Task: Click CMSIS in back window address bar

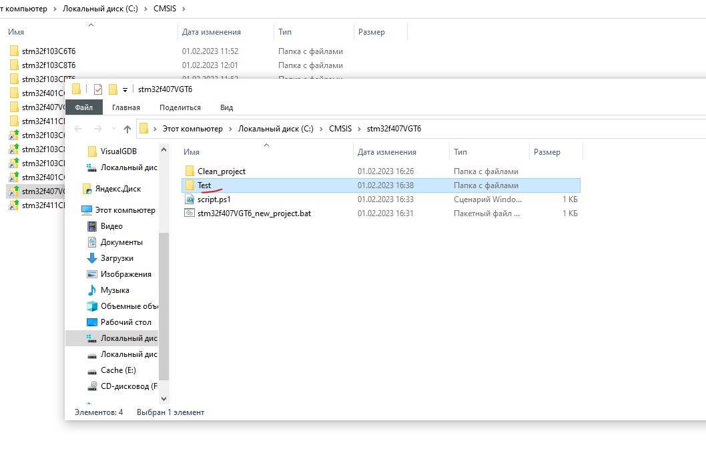Action: tap(165, 9)
